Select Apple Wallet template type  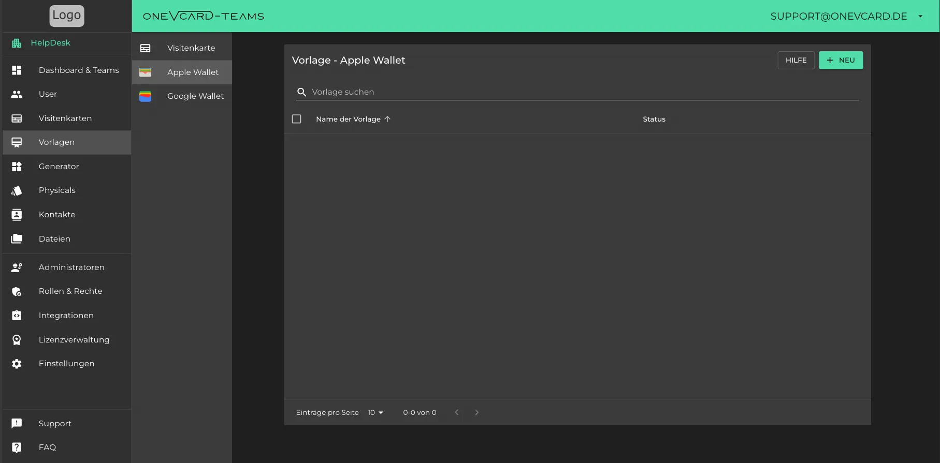point(182,72)
